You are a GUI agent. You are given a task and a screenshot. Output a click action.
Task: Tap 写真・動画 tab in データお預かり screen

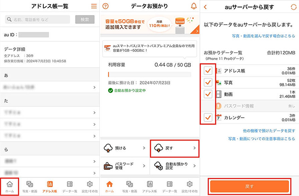[x=130, y=187]
